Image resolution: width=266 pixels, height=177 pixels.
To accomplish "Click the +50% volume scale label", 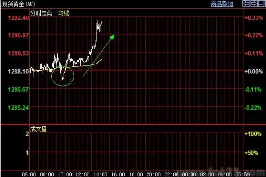I will point(251,153).
